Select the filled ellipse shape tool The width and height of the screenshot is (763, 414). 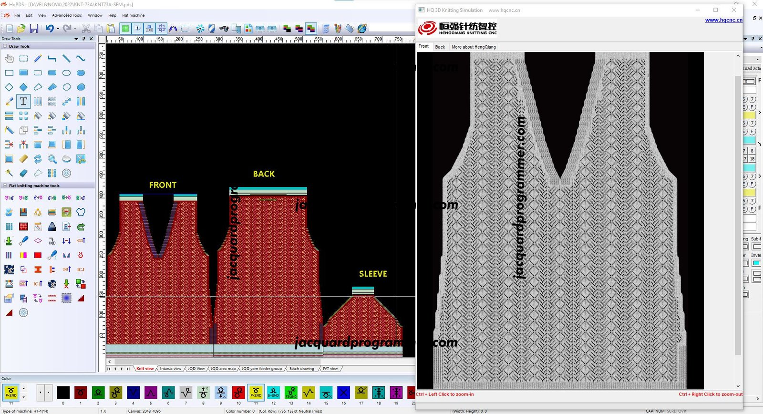[x=81, y=73]
